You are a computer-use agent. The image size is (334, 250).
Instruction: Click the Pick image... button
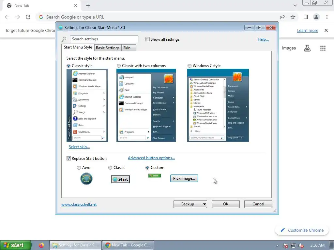click(x=184, y=178)
